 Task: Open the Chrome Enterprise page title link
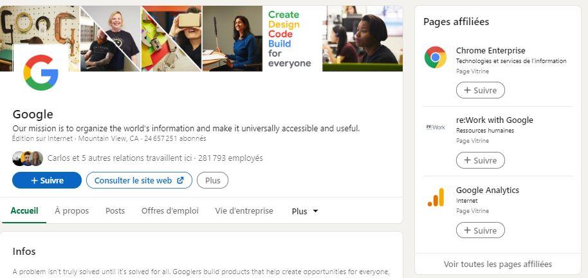[x=490, y=50]
